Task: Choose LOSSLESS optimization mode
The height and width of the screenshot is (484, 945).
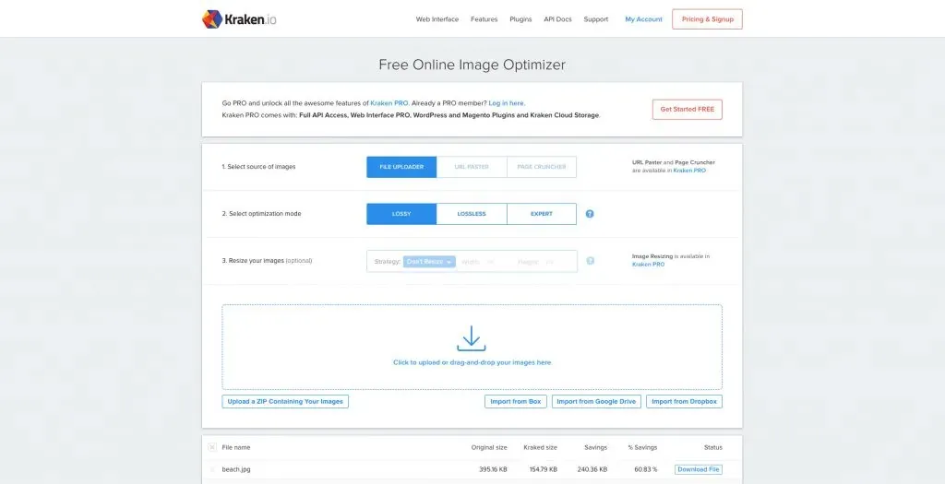Action: click(x=472, y=214)
